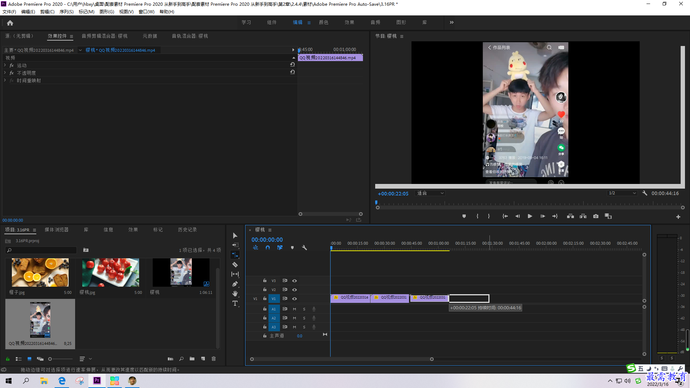The height and width of the screenshot is (388, 690).
Task: Select the Type tool
Action: click(235, 304)
